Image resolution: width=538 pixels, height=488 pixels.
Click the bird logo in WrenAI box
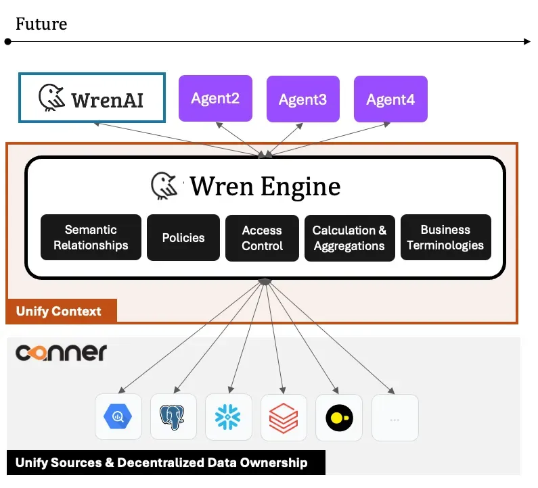pos(51,99)
